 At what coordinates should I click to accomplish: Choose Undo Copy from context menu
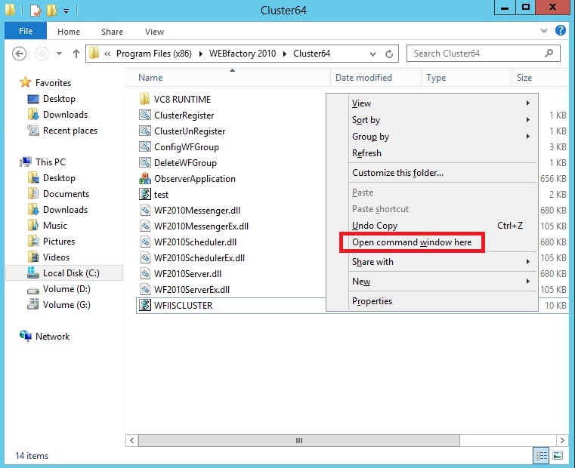432,226
